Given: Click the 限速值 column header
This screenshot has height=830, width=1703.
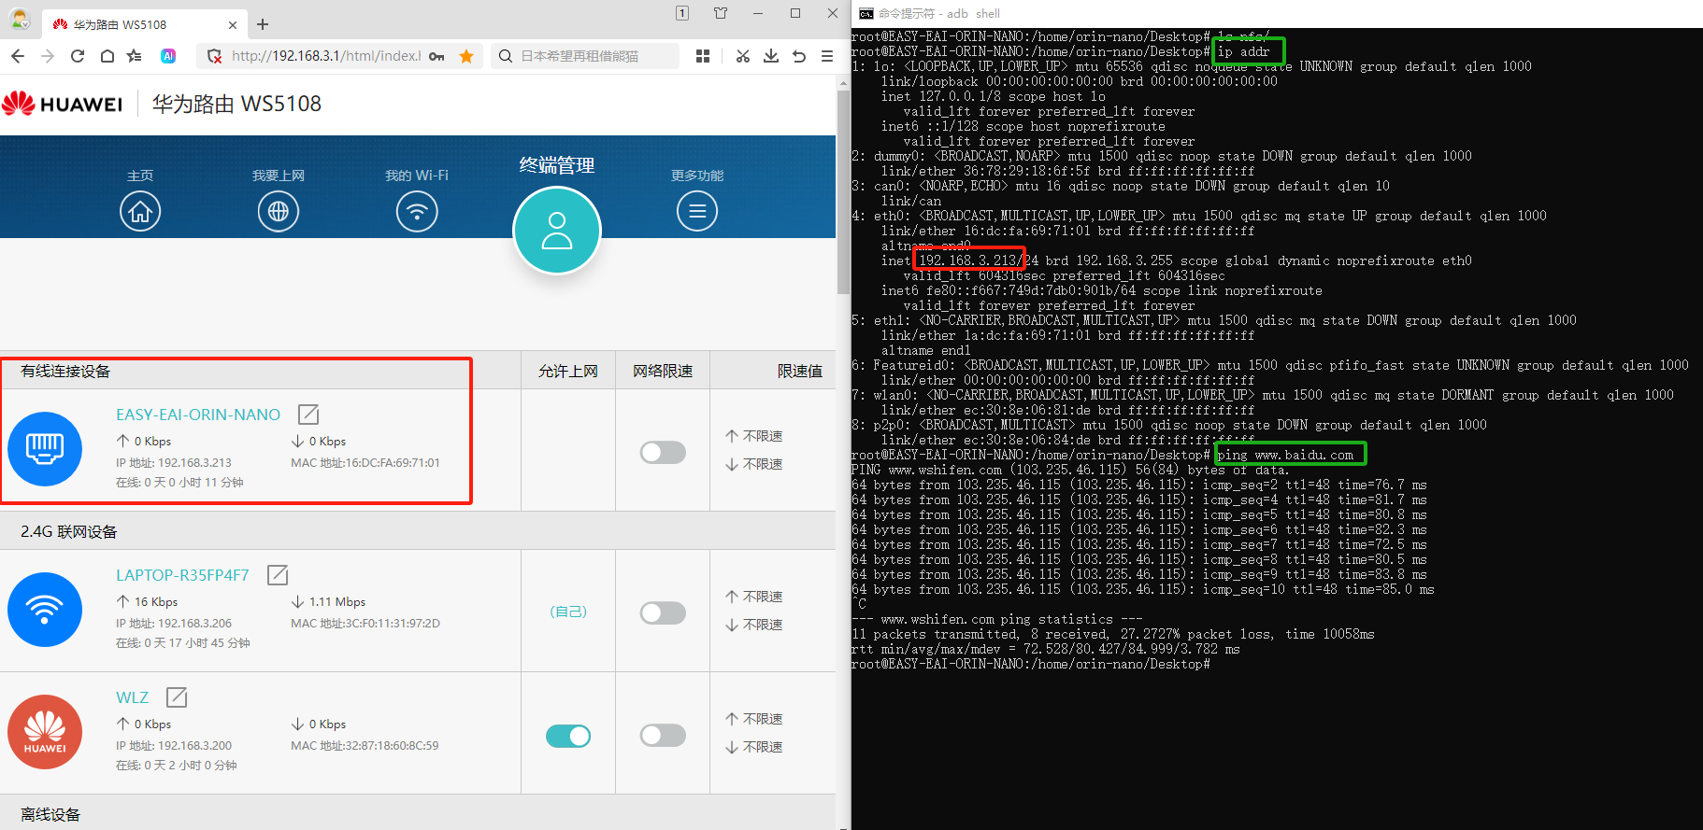Looking at the screenshot, I should tap(800, 371).
